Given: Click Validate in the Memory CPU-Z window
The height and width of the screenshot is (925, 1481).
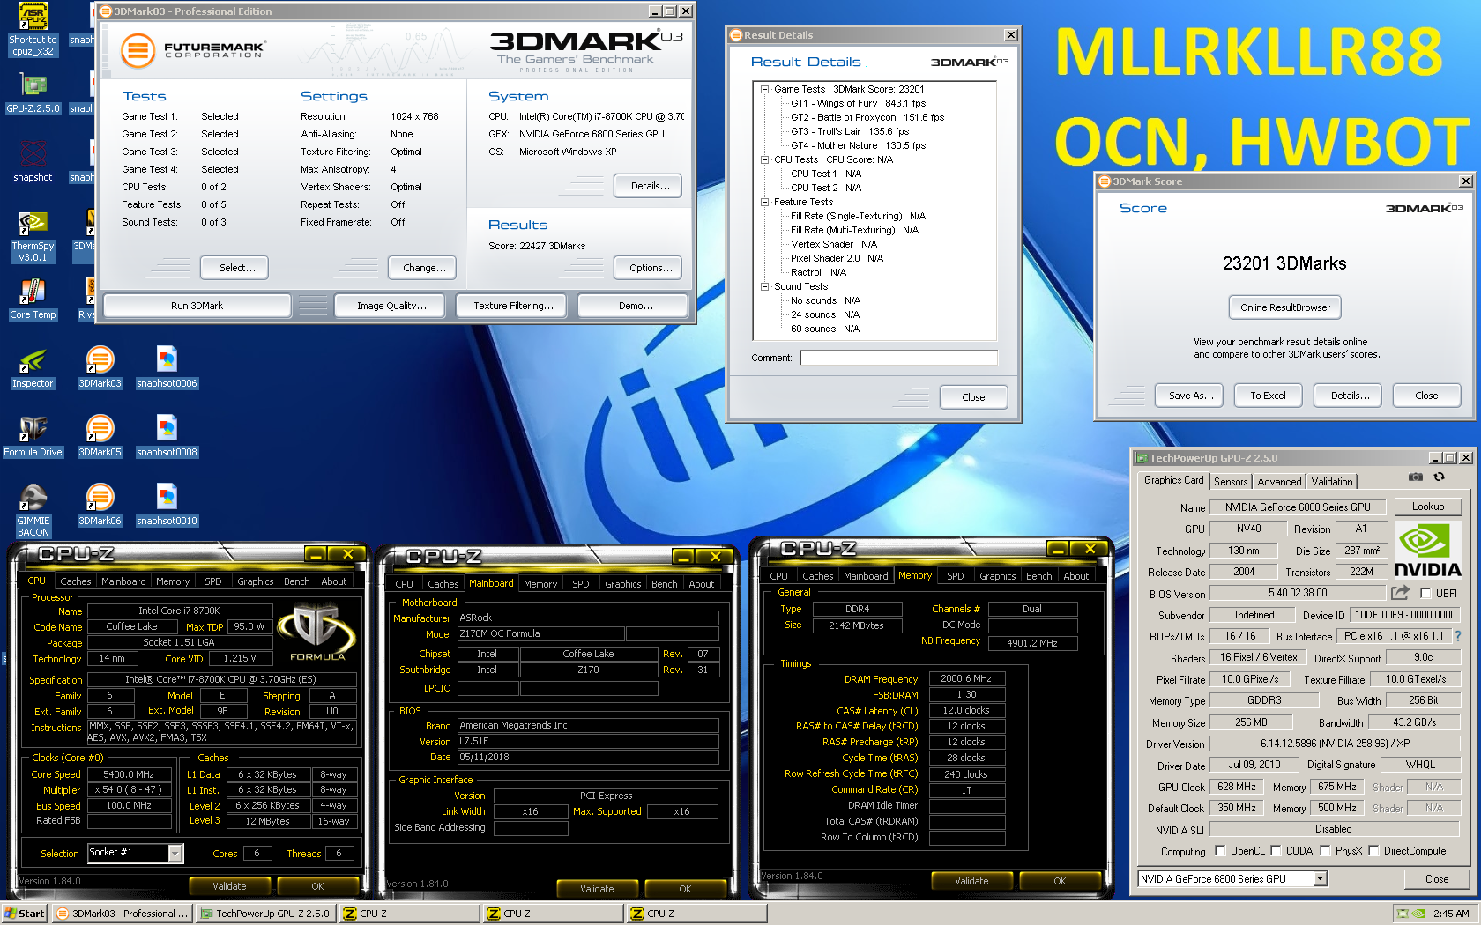Looking at the screenshot, I should (971, 881).
